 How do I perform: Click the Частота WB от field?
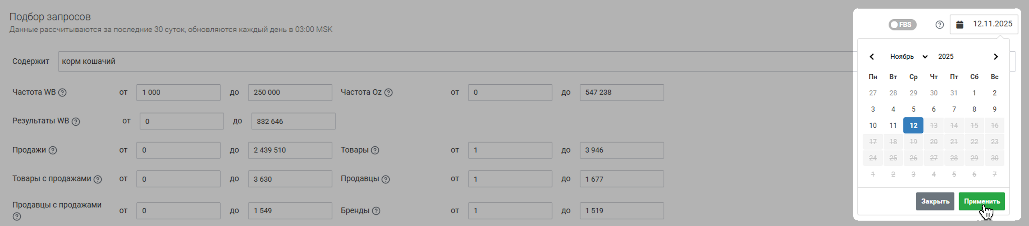[178, 93]
